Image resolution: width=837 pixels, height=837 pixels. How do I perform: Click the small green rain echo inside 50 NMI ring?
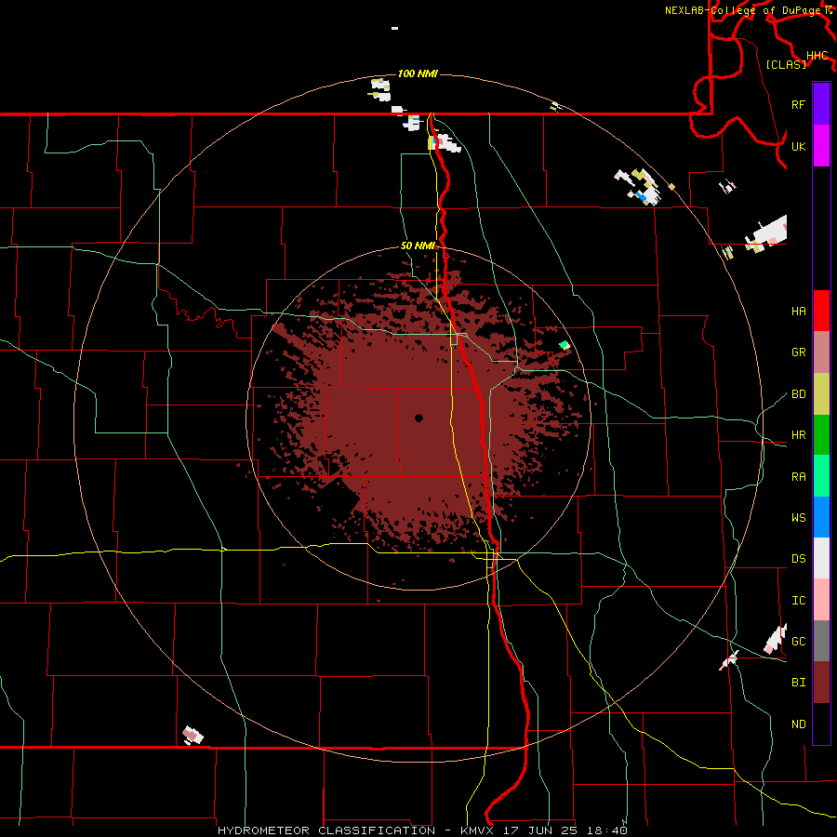coord(564,345)
